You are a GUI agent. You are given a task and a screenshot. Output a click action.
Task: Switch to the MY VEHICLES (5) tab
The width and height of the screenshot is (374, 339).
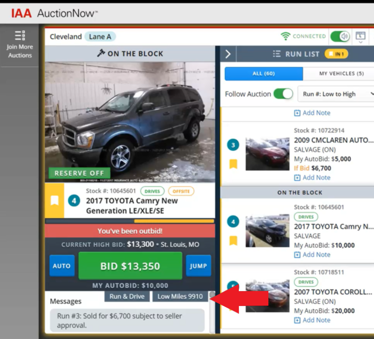[341, 74]
